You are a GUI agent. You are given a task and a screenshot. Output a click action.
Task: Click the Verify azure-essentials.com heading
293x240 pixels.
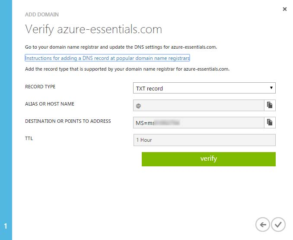coord(93,29)
